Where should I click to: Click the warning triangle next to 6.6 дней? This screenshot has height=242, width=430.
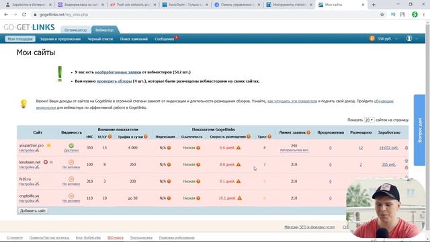(239, 148)
